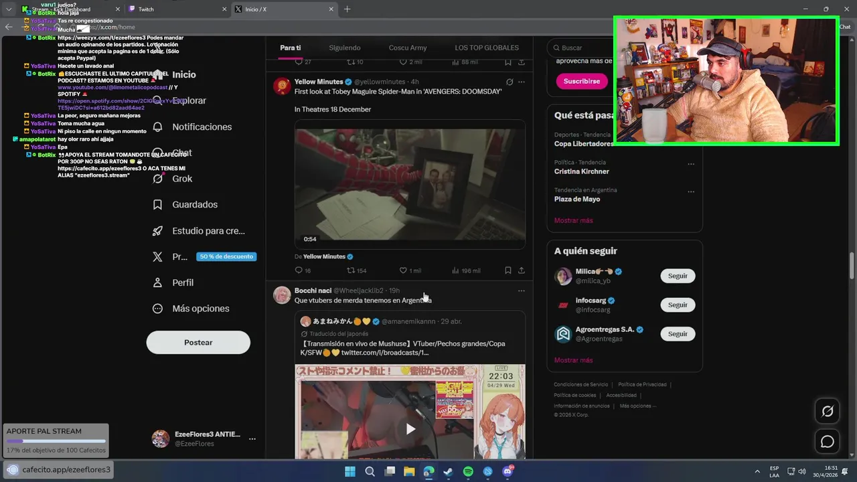Switch to Coscu Army tab
This screenshot has height=482, width=857.
coord(407,48)
